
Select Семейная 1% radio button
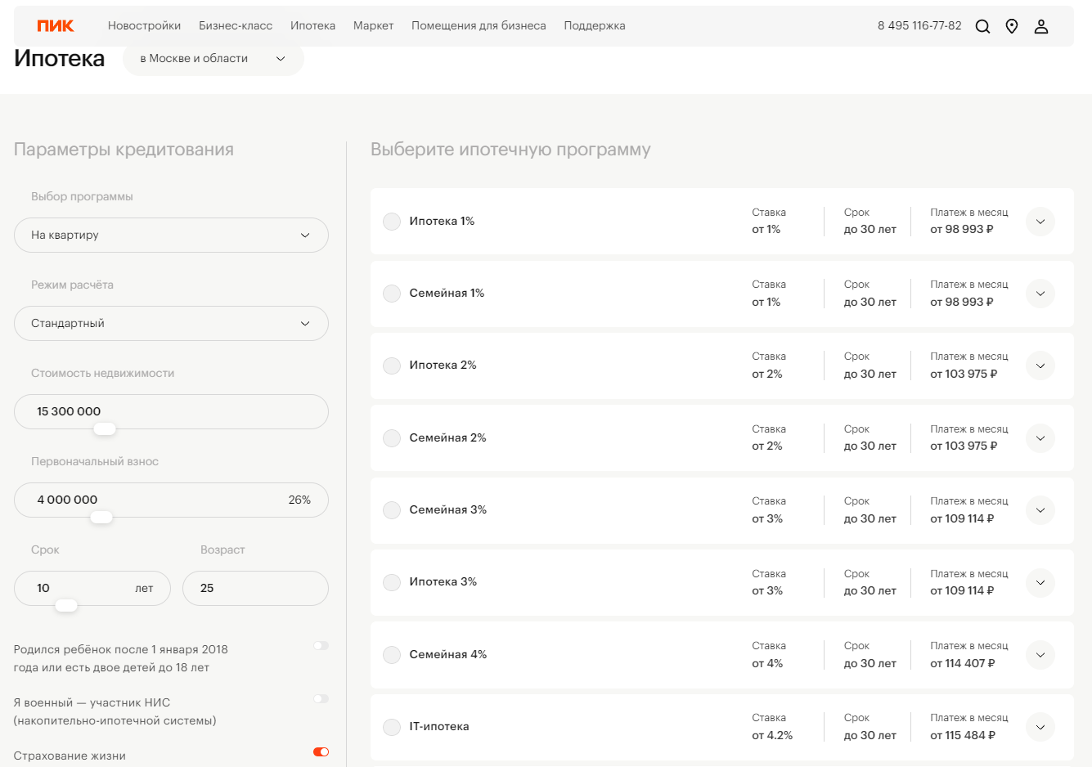click(x=392, y=294)
